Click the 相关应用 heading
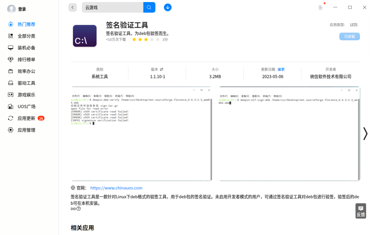This screenshot has height=235, width=372. coord(82,228)
